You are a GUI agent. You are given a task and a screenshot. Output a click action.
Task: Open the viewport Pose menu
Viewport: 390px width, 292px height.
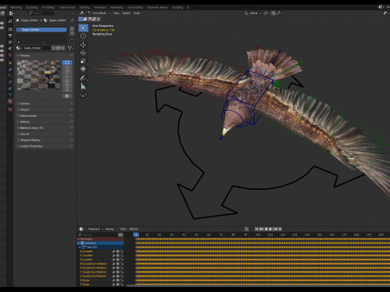[136, 13]
